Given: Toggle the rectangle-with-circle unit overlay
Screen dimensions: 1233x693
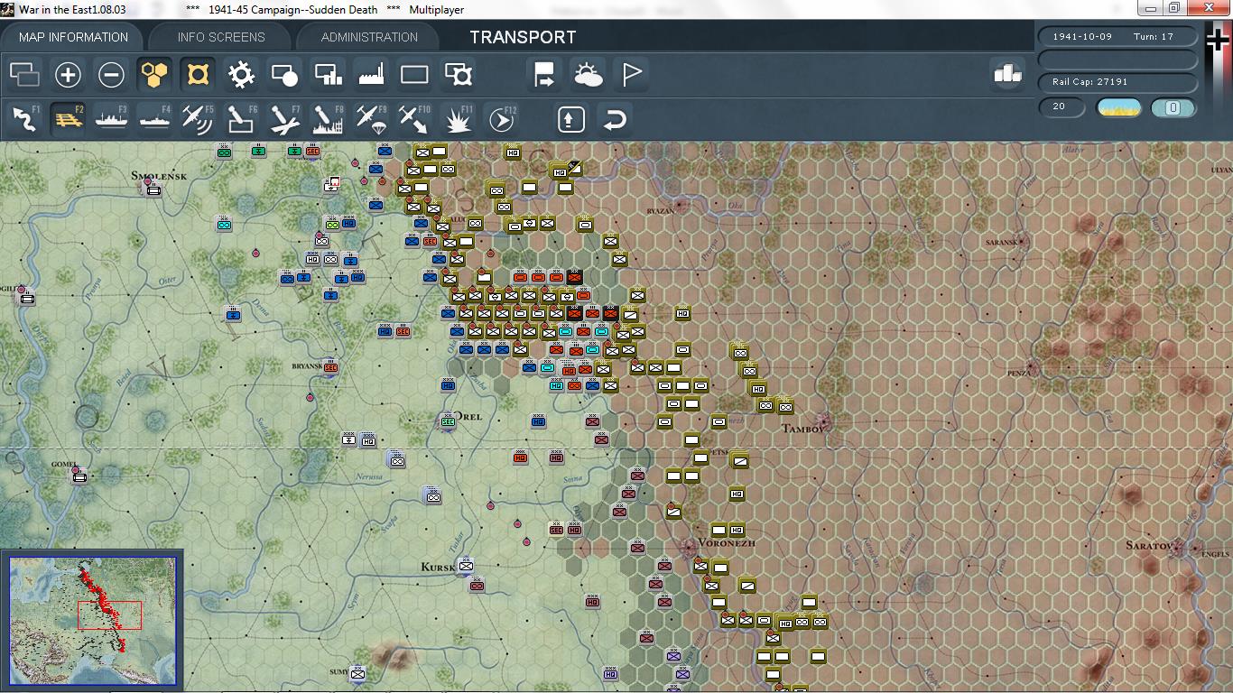Looking at the screenshot, I should 284,74.
